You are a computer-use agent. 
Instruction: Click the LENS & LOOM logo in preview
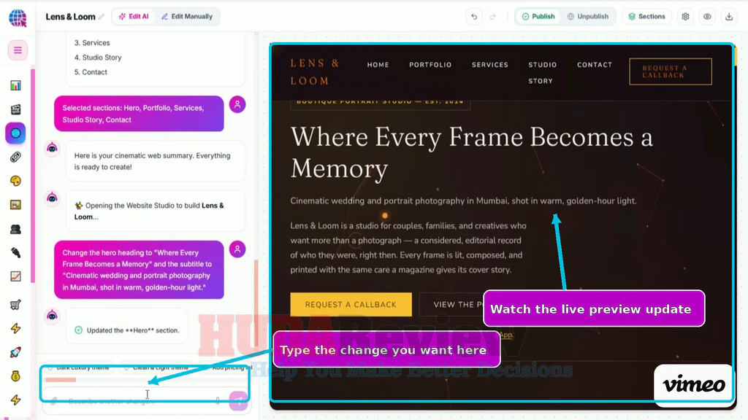316,72
